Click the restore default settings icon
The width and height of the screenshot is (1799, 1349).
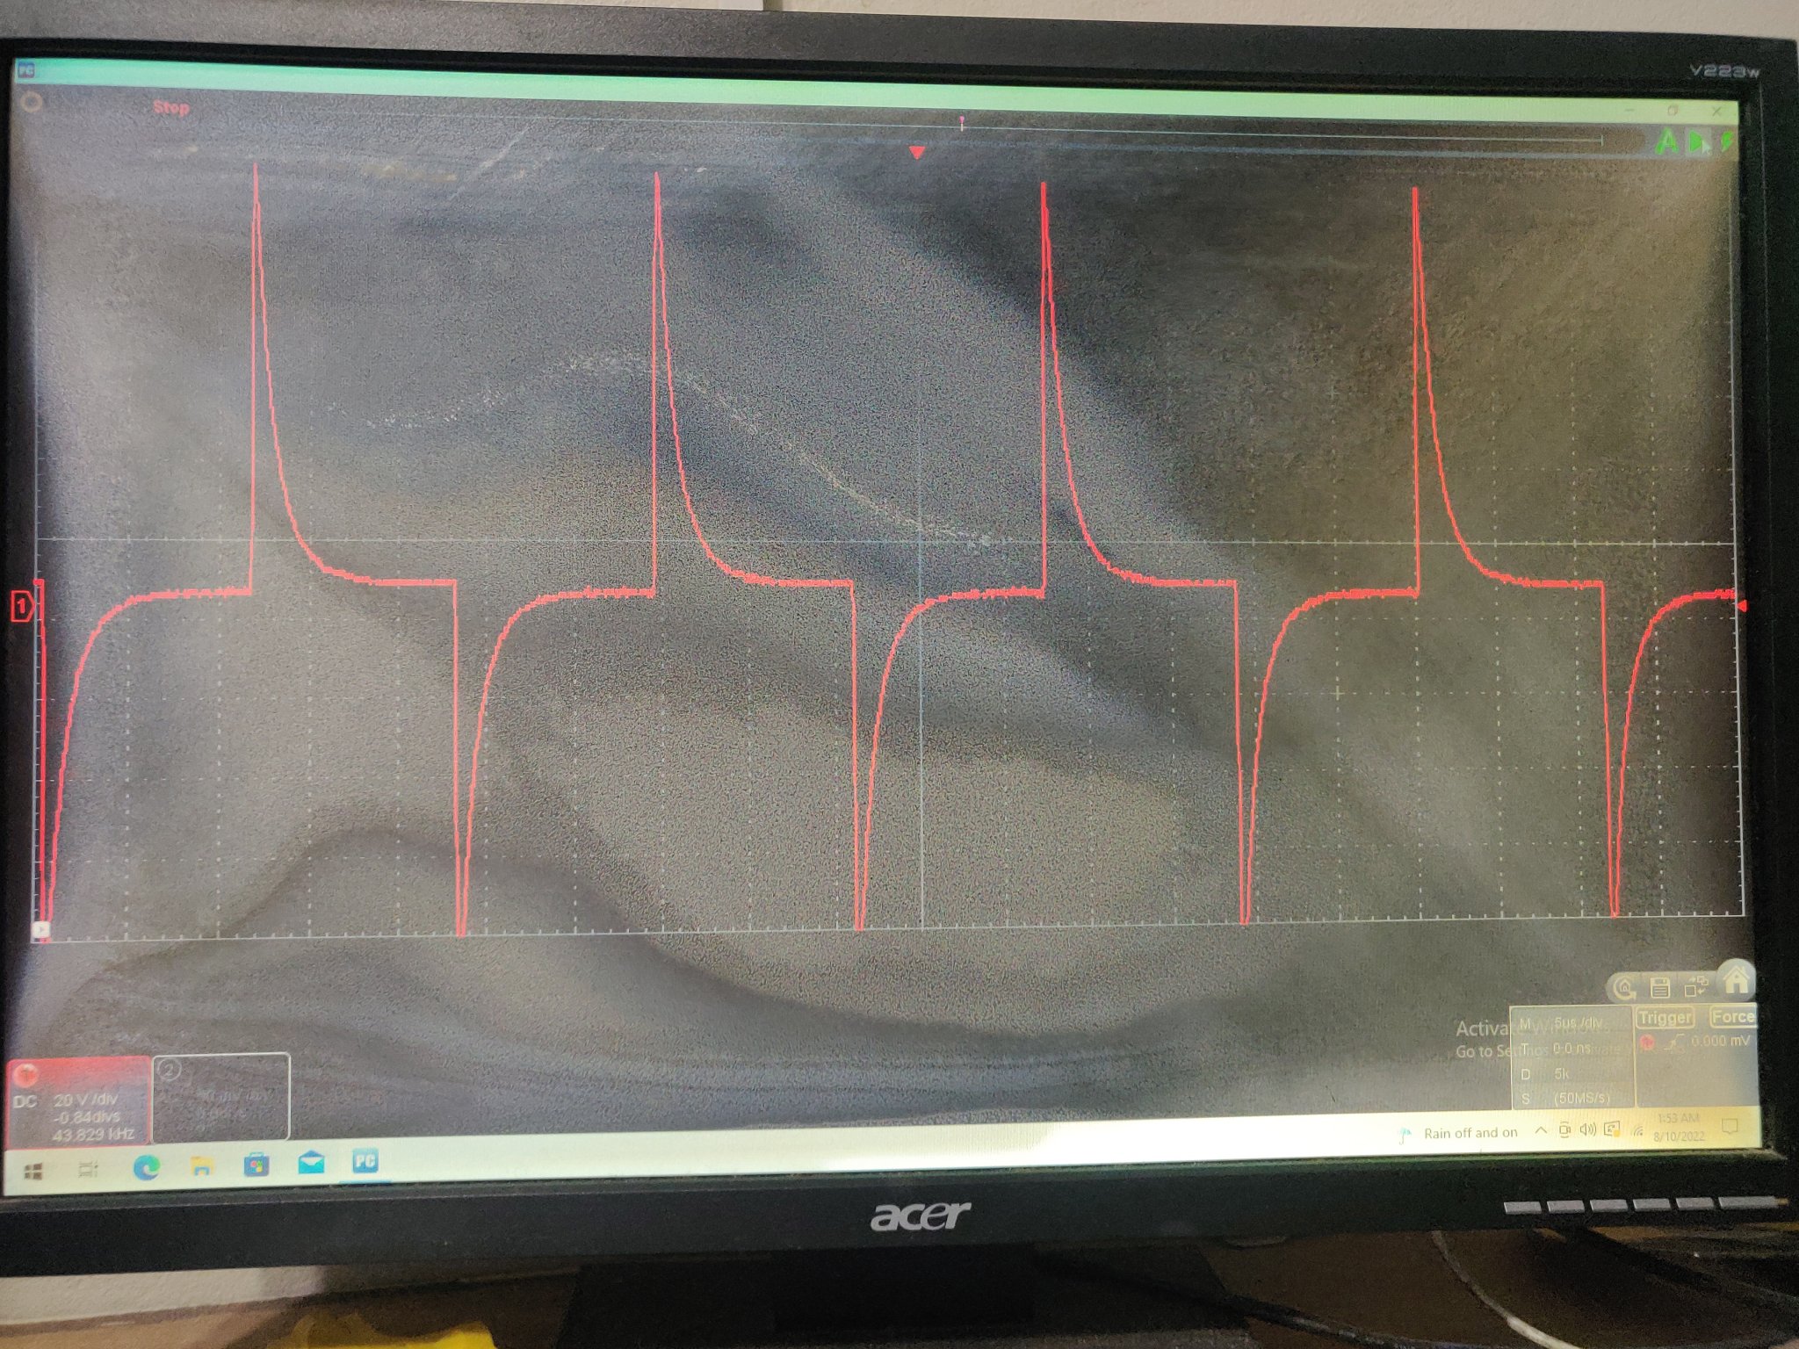click(1625, 989)
